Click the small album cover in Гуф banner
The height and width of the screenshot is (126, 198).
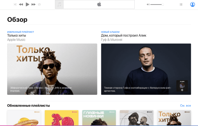[x=182, y=86]
